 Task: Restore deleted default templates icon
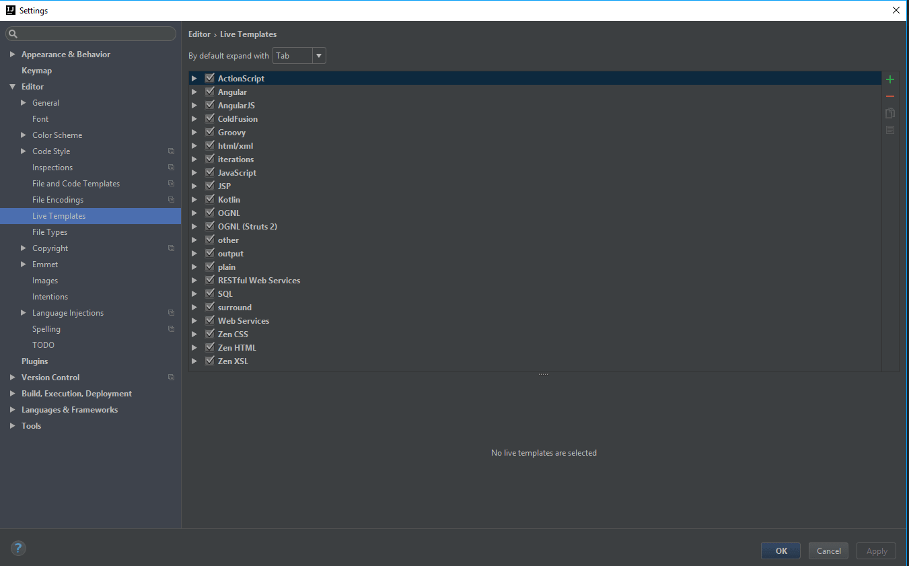[x=889, y=129]
